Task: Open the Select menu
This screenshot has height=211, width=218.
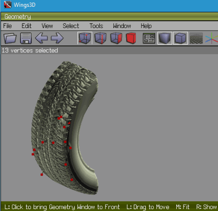Action: pos(71,26)
